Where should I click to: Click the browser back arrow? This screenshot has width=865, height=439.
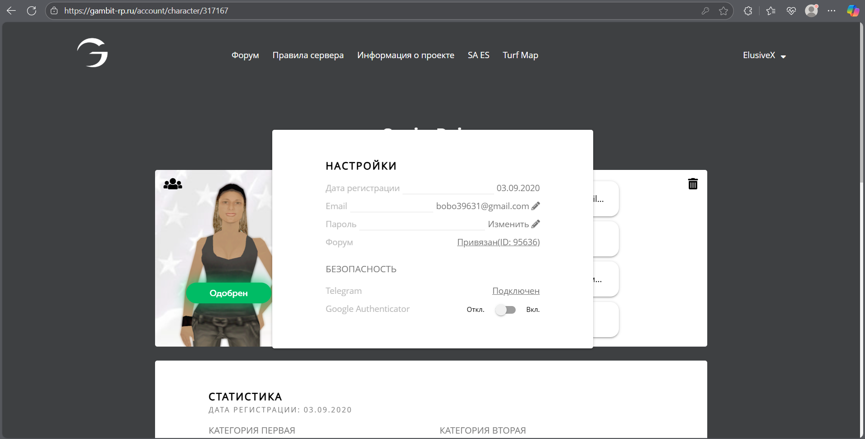[x=11, y=11]
